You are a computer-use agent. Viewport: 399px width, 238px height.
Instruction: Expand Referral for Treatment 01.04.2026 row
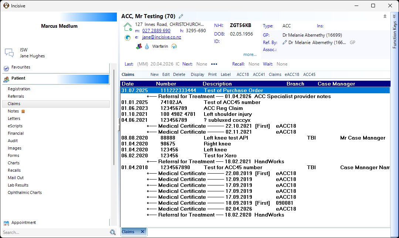click(148, 97)
